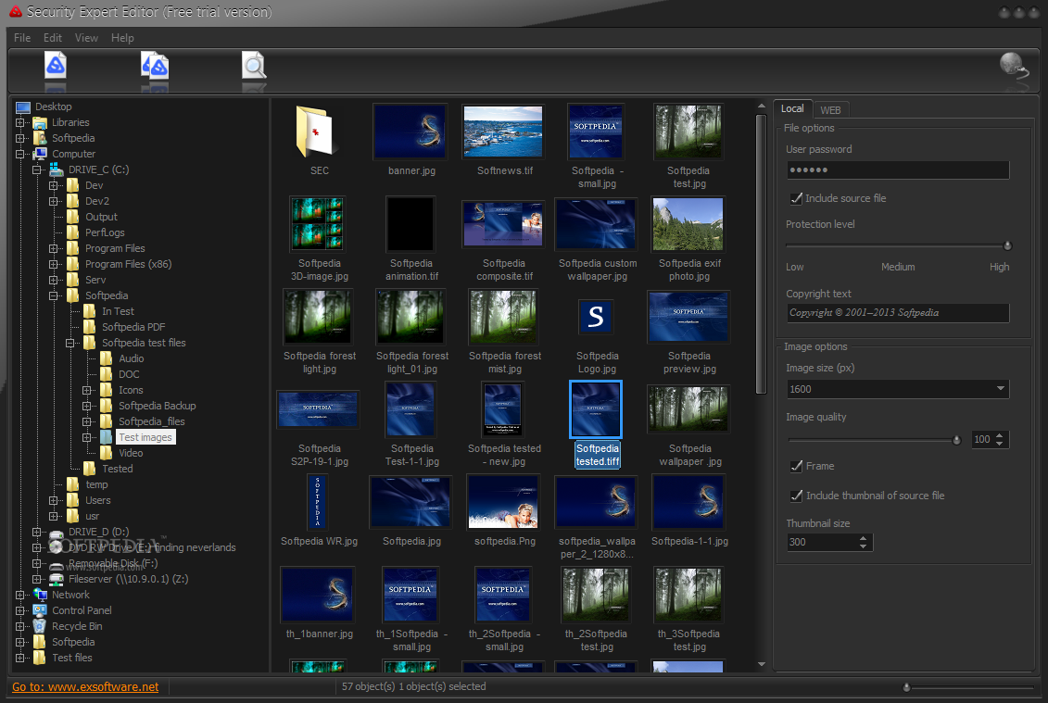Screen dimensions: 1048x703
Task: Decrease the Image quality value with the down arrow
Action: coord(999,443)
